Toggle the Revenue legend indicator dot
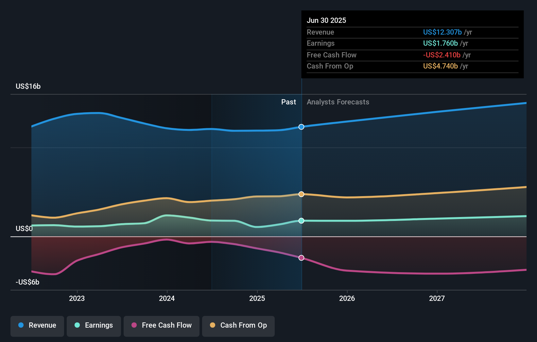The width and height of the screenshot is (537, 342). click(21, 325)
